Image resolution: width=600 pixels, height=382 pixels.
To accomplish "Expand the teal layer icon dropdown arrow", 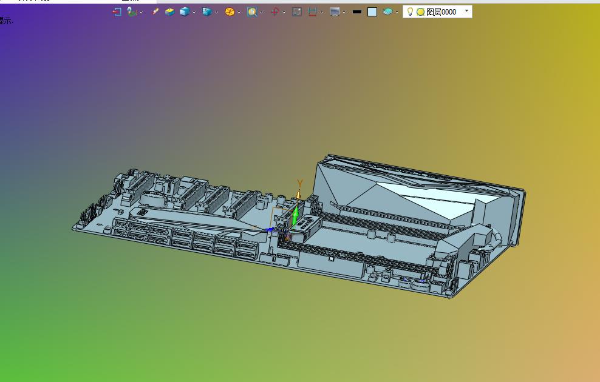I will click(397, 12).
